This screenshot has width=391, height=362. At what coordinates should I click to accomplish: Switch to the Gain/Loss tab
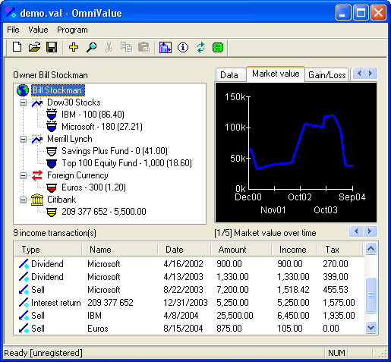pos(327,75)
